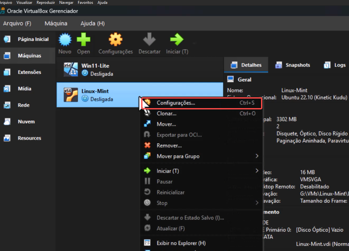
Task: Select the Linux-Mint virtual machine entry
Action: click(140, 95)
